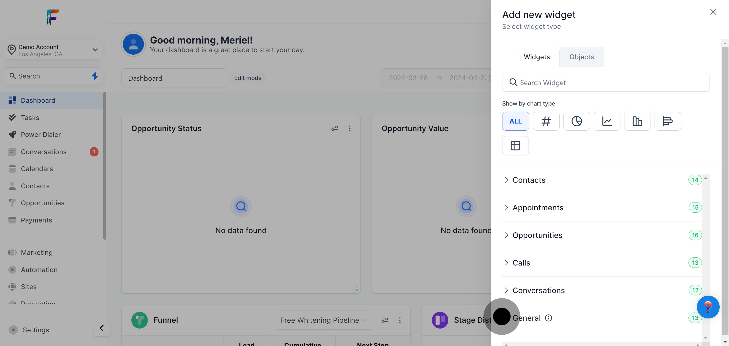Image resolution: width=729 pixels, height=346 pixels.
Task: Expand the Contacts widget category
Action: point(529,180)
